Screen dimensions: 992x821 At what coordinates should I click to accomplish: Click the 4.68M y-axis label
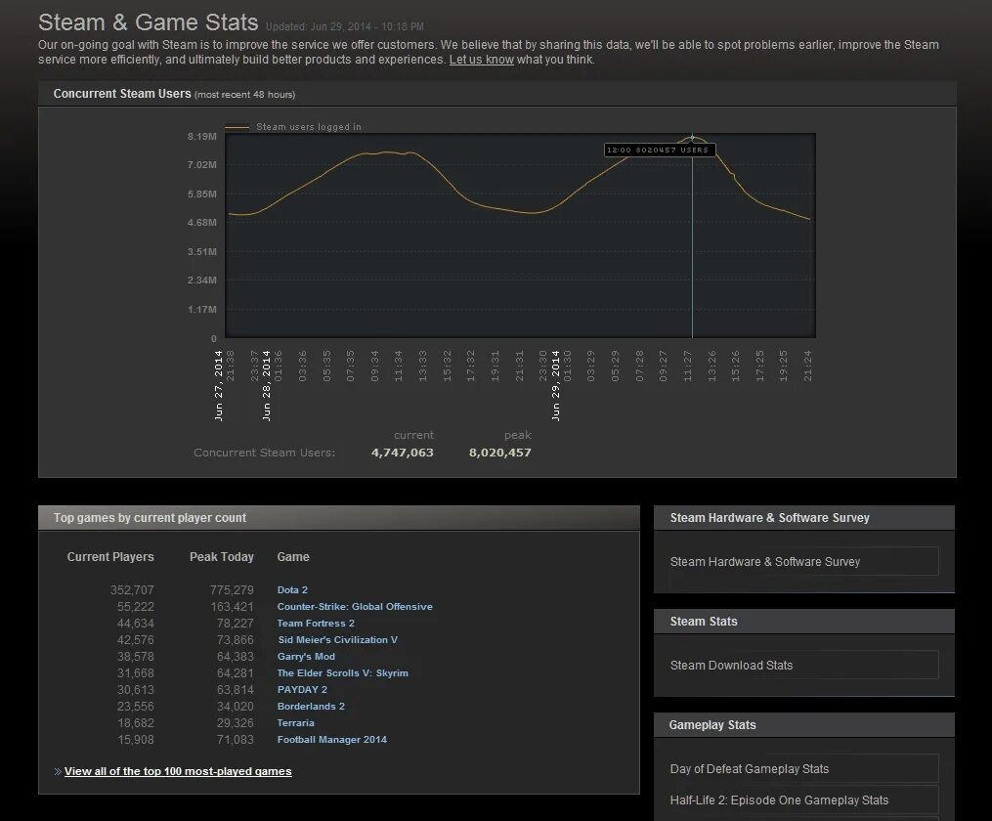pyautogui.click(x=201, y=222)
